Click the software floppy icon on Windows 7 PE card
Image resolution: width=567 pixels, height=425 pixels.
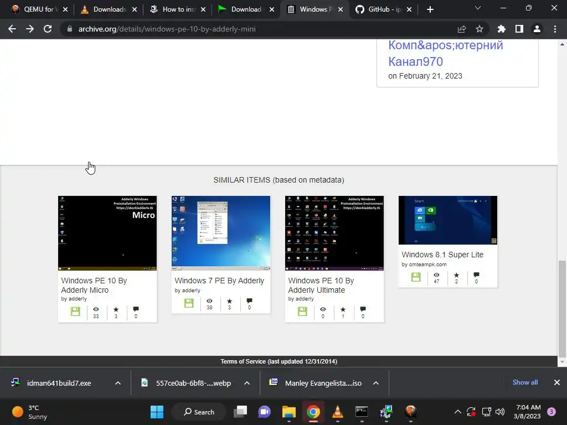point(189,303)
